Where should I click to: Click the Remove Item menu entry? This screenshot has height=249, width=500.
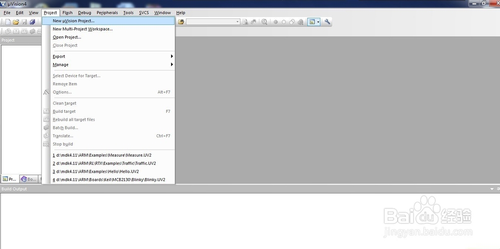click(108, 84)
